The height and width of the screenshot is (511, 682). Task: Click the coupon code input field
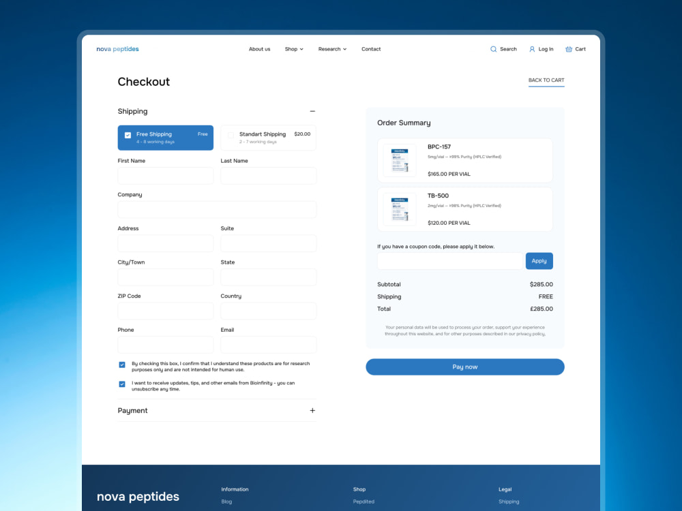(x=450, y=261)
